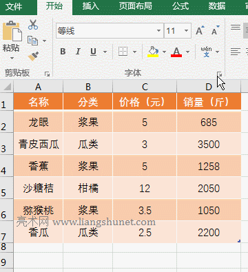Apply yellow fill color bucket
The width and height of the screenshot is (248, 272).
point(153,52)
